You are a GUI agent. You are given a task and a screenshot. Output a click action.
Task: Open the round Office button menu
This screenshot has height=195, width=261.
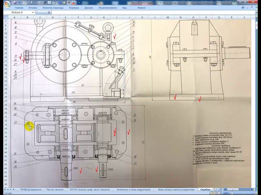(7, 4)
